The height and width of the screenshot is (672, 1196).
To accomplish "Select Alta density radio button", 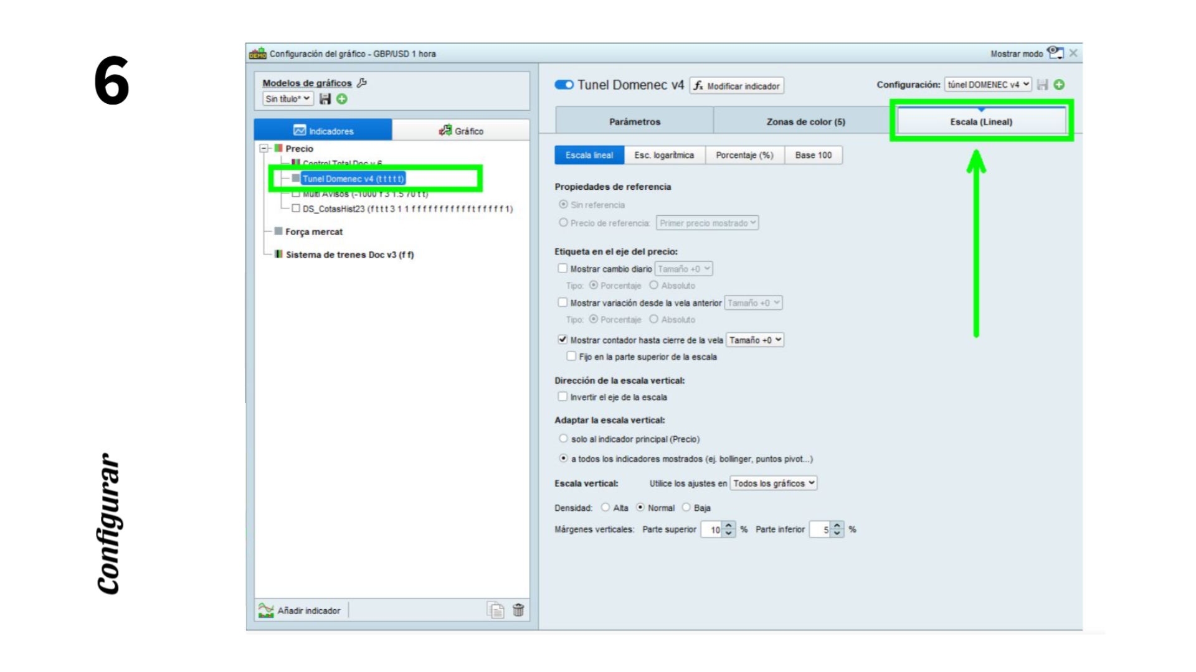I will [605, 508].
